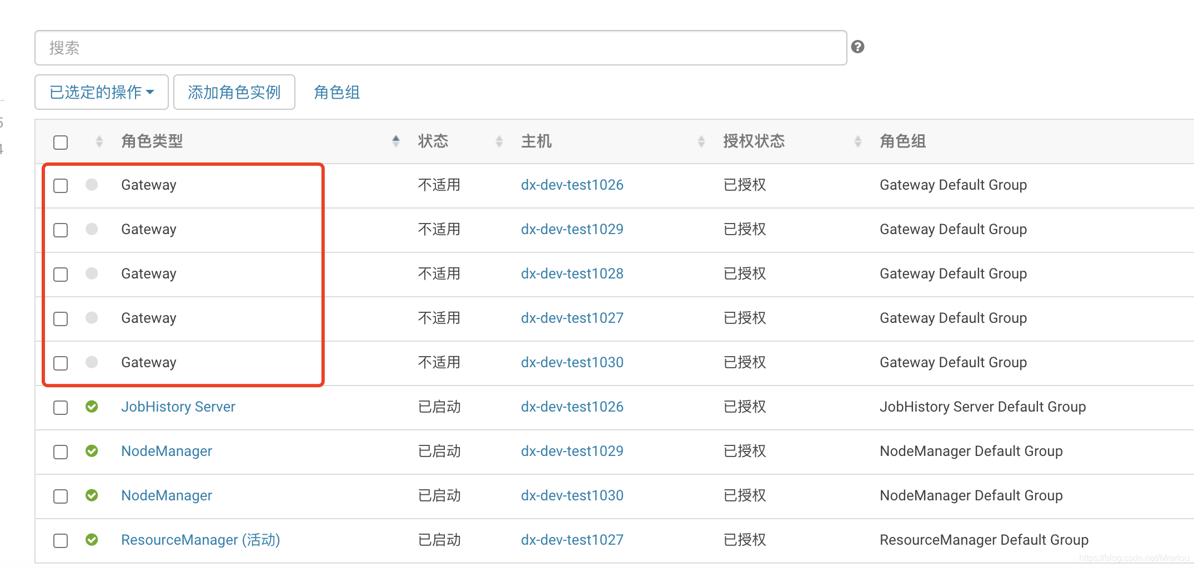Screen dimensions: 1194x568
Task: Check the Gateway row for dx-dev-test1026
Action: (61, 186)
